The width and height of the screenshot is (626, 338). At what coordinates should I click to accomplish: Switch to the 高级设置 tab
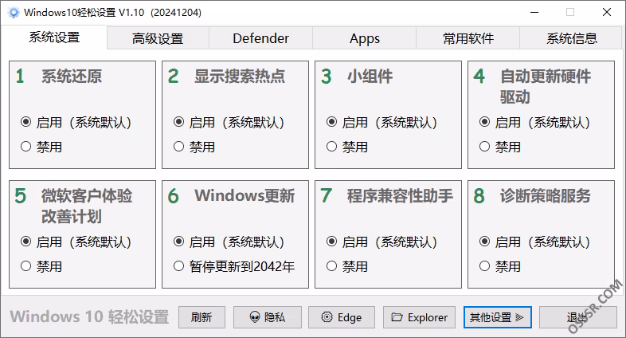click(x=157, y=38)
